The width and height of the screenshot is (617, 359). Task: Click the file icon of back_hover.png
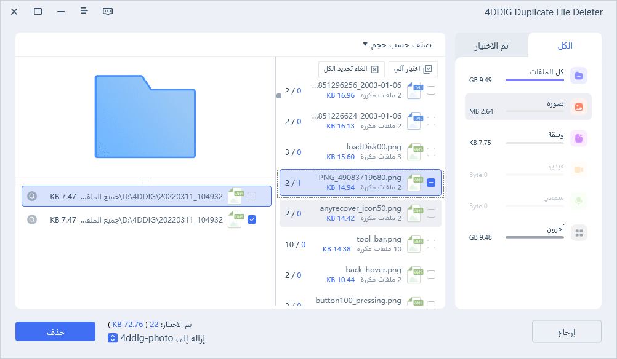click(x=415, y=275)
